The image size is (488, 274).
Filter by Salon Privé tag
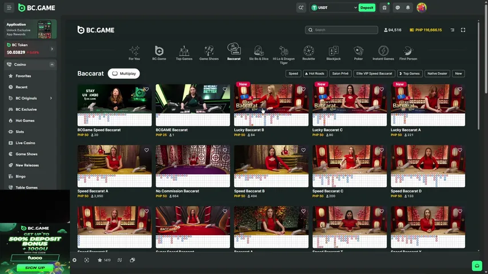point(340,74)
